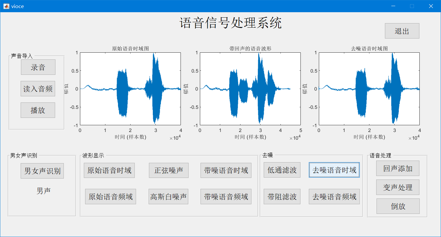Viewport: 441px width, 237px height.
Task: Play audio with the 播放 button
Action: click(x=38, y=110)
